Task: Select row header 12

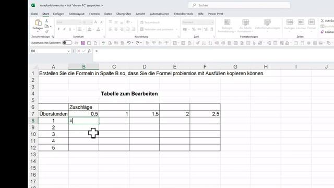Action: click(x=33, y=148)
